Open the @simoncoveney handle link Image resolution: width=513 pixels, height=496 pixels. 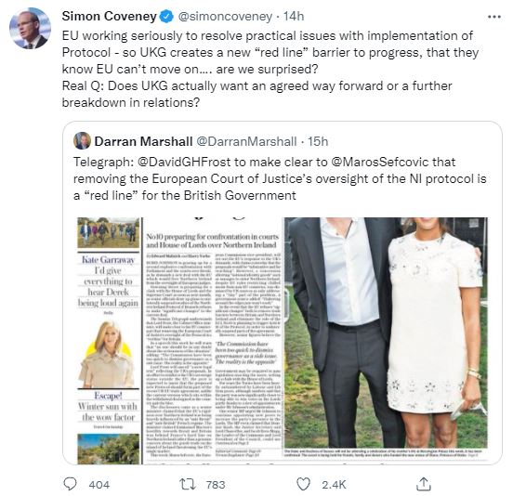tap(225, 17)
